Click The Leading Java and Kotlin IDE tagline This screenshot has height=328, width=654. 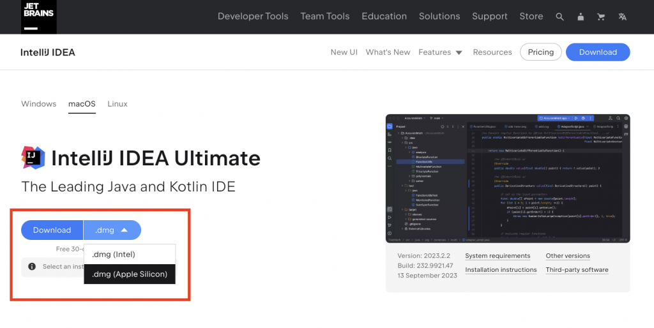pos(128,186)
